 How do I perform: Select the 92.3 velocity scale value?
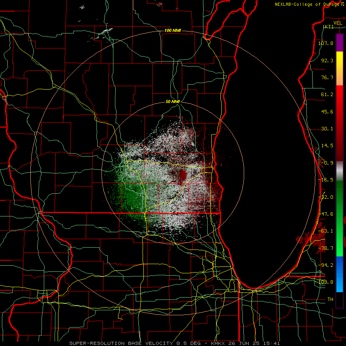click(327, 60)
